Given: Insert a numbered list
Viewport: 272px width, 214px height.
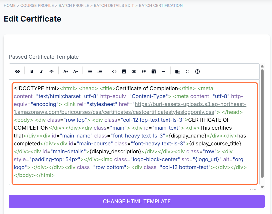Looking at the screenshot, I should click(100, 72).
